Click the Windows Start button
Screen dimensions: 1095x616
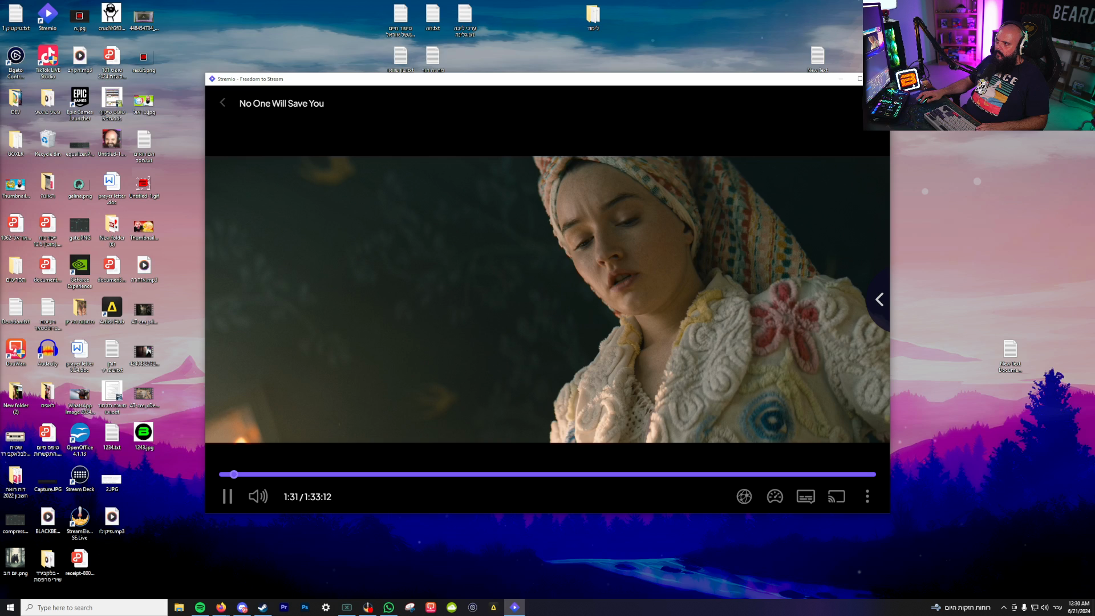pyautogui.click(x=10, y=607)
